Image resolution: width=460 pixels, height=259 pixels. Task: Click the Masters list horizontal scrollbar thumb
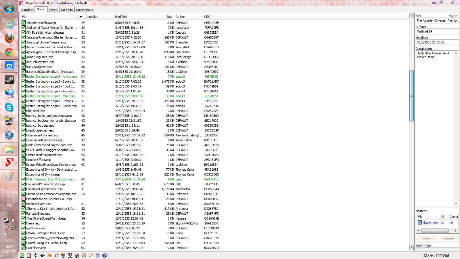435,231
